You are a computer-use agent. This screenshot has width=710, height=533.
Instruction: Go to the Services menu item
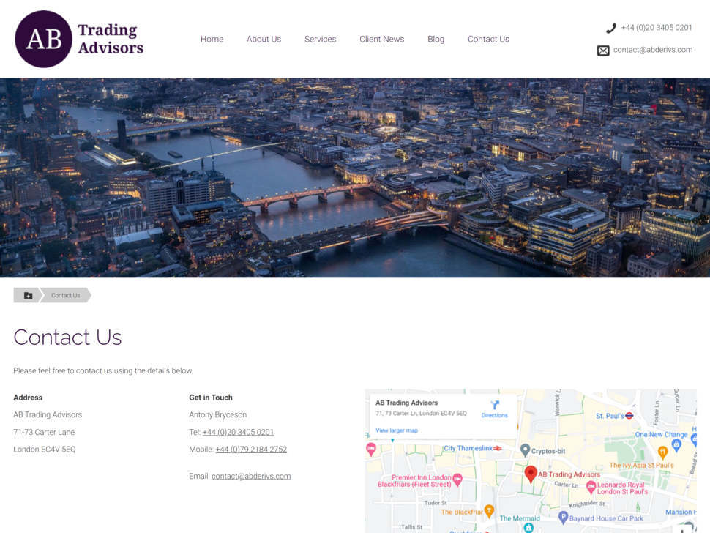click(x=320, y=39)
